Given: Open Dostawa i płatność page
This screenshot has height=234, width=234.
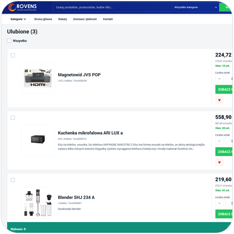Looking at the screenshot, I should [85, 19].
